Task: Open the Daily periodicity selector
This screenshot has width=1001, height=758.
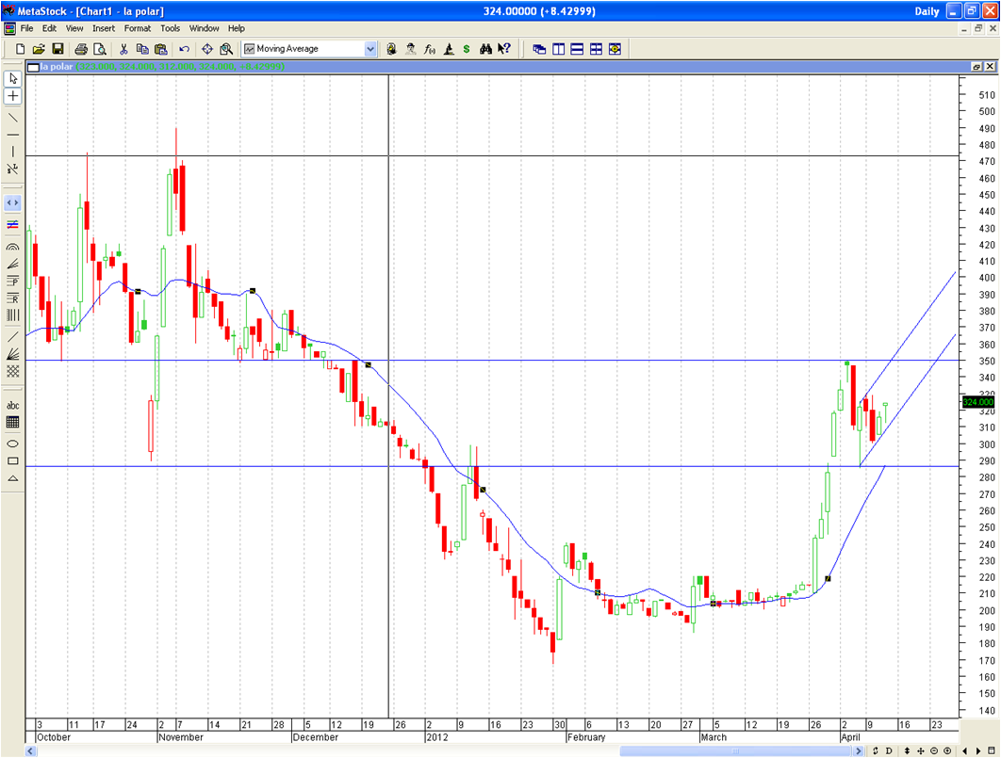Action: point(927,11)
